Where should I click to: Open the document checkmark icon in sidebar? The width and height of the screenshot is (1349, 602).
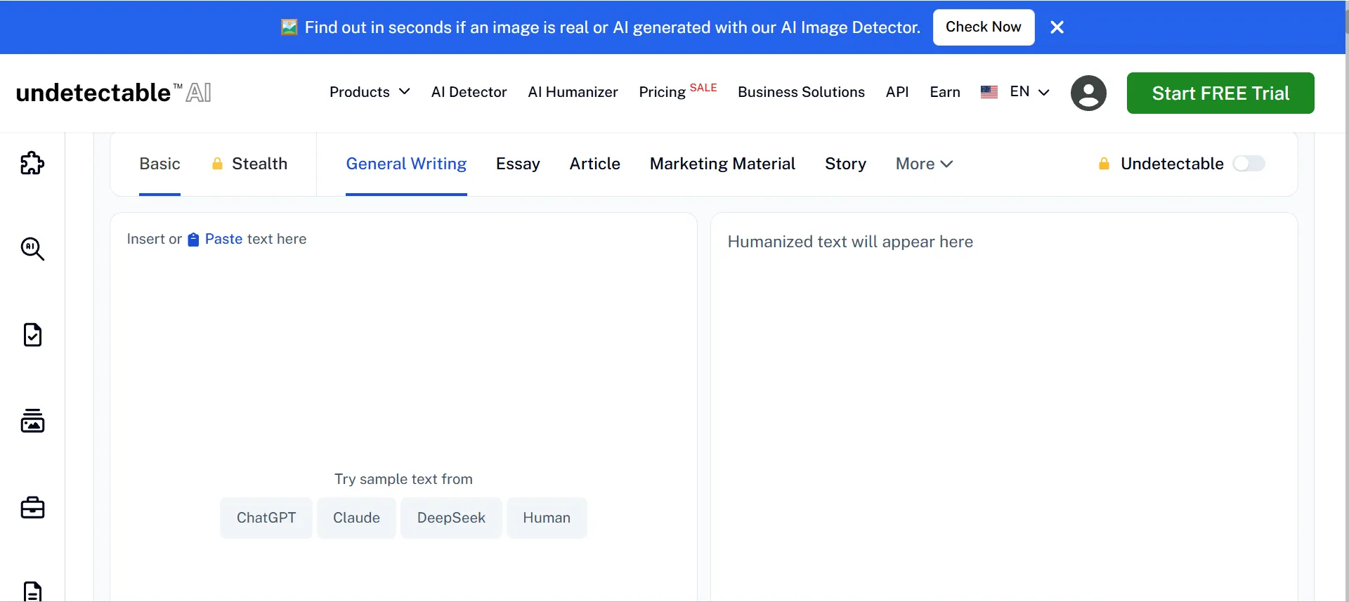coord(32,335)
